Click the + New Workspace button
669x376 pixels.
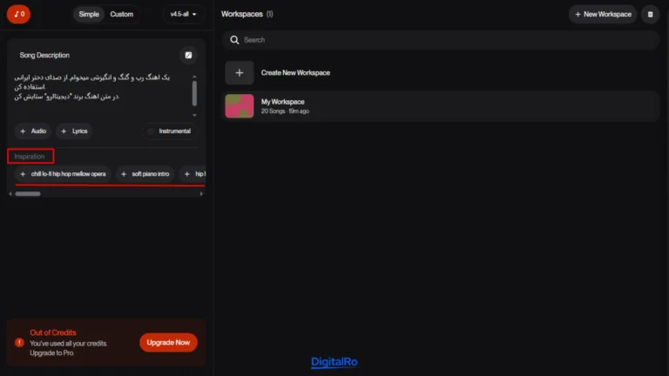point(603,14)
